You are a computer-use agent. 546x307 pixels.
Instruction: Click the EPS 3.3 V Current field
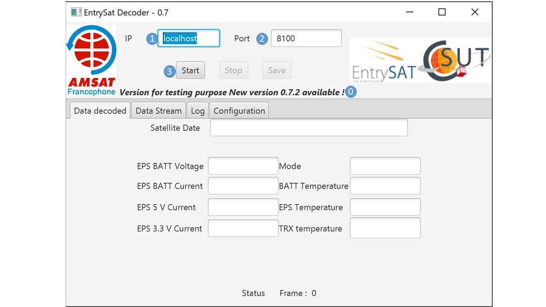(x=243, y=228)
